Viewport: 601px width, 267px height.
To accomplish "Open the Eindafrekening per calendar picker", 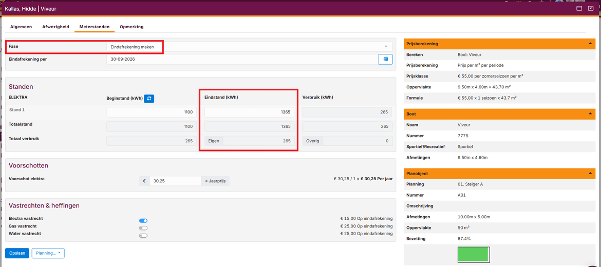I will [x=386, y=59].
